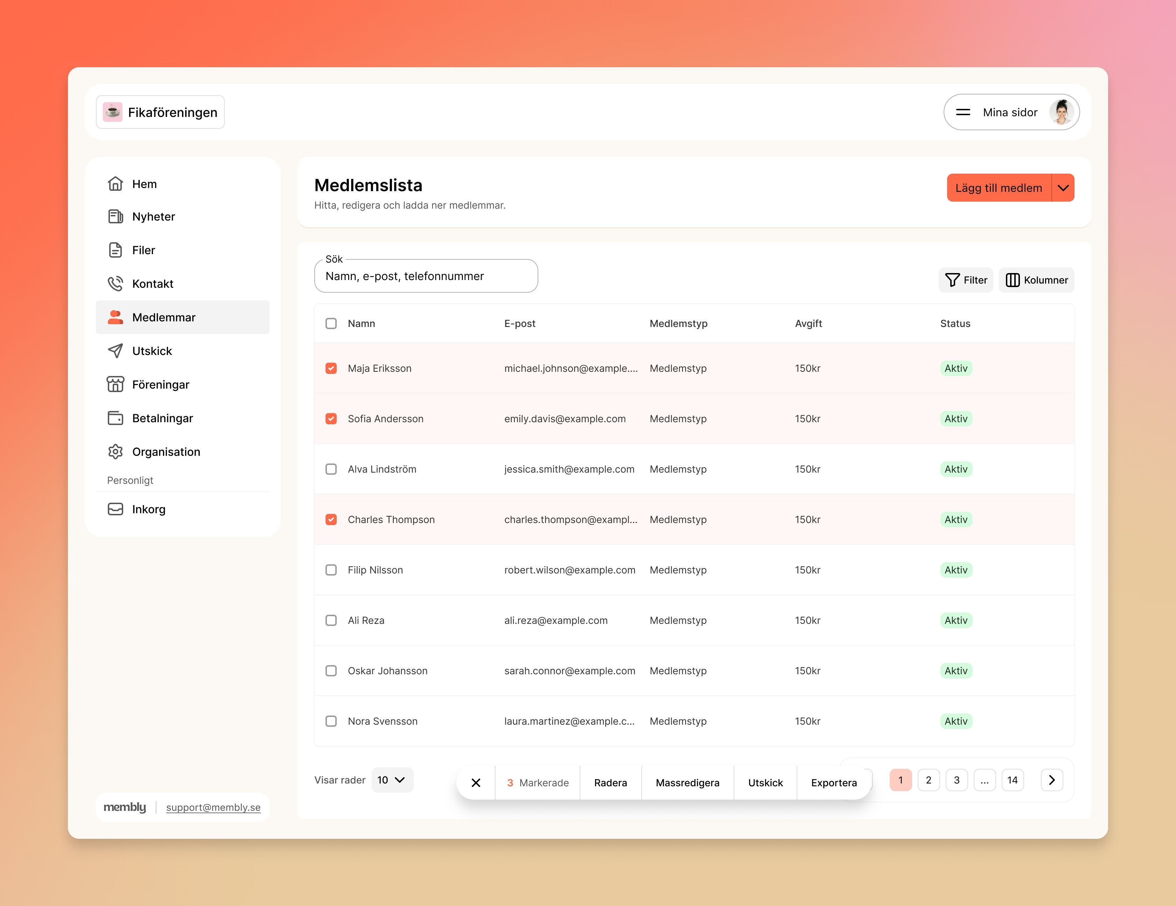The height and width of the screenshot is (906, 1176).
Task: Click the Inkorg inbox icon
Action: click(x=115, y=509)
